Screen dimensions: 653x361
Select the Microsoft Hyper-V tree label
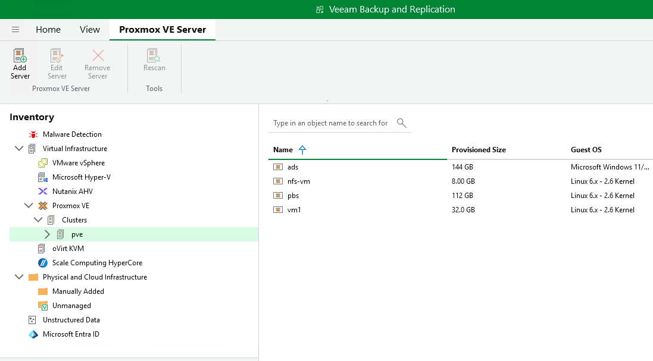pos(82,177)
